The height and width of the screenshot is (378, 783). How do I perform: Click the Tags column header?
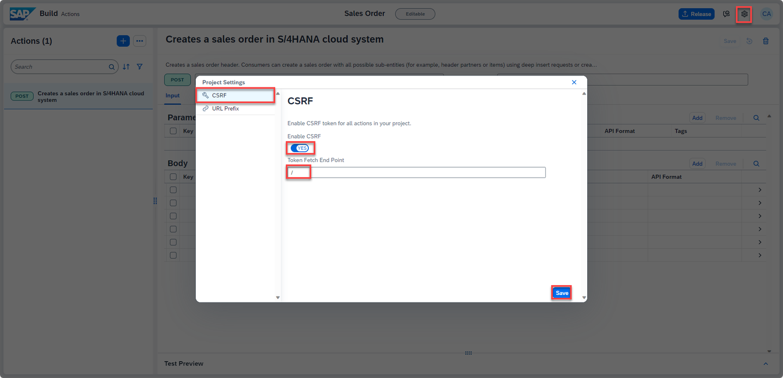pos(681,131)
